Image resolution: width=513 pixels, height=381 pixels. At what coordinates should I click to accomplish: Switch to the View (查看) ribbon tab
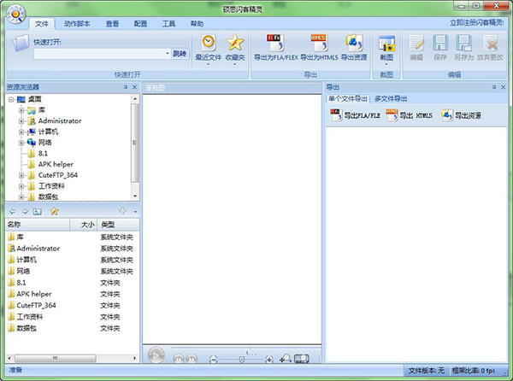[x=112, y=24]
